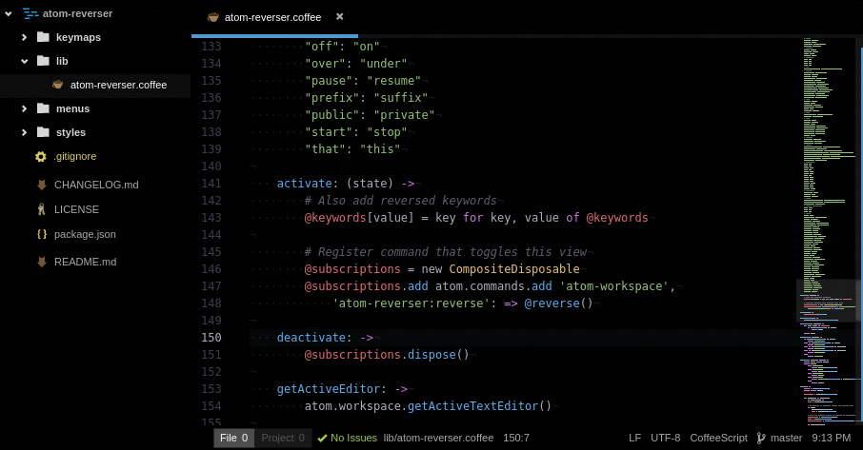Click the "suffix" string on line 136
The width and height of the screenshot is (863, 450).
(x=401, y=98)
